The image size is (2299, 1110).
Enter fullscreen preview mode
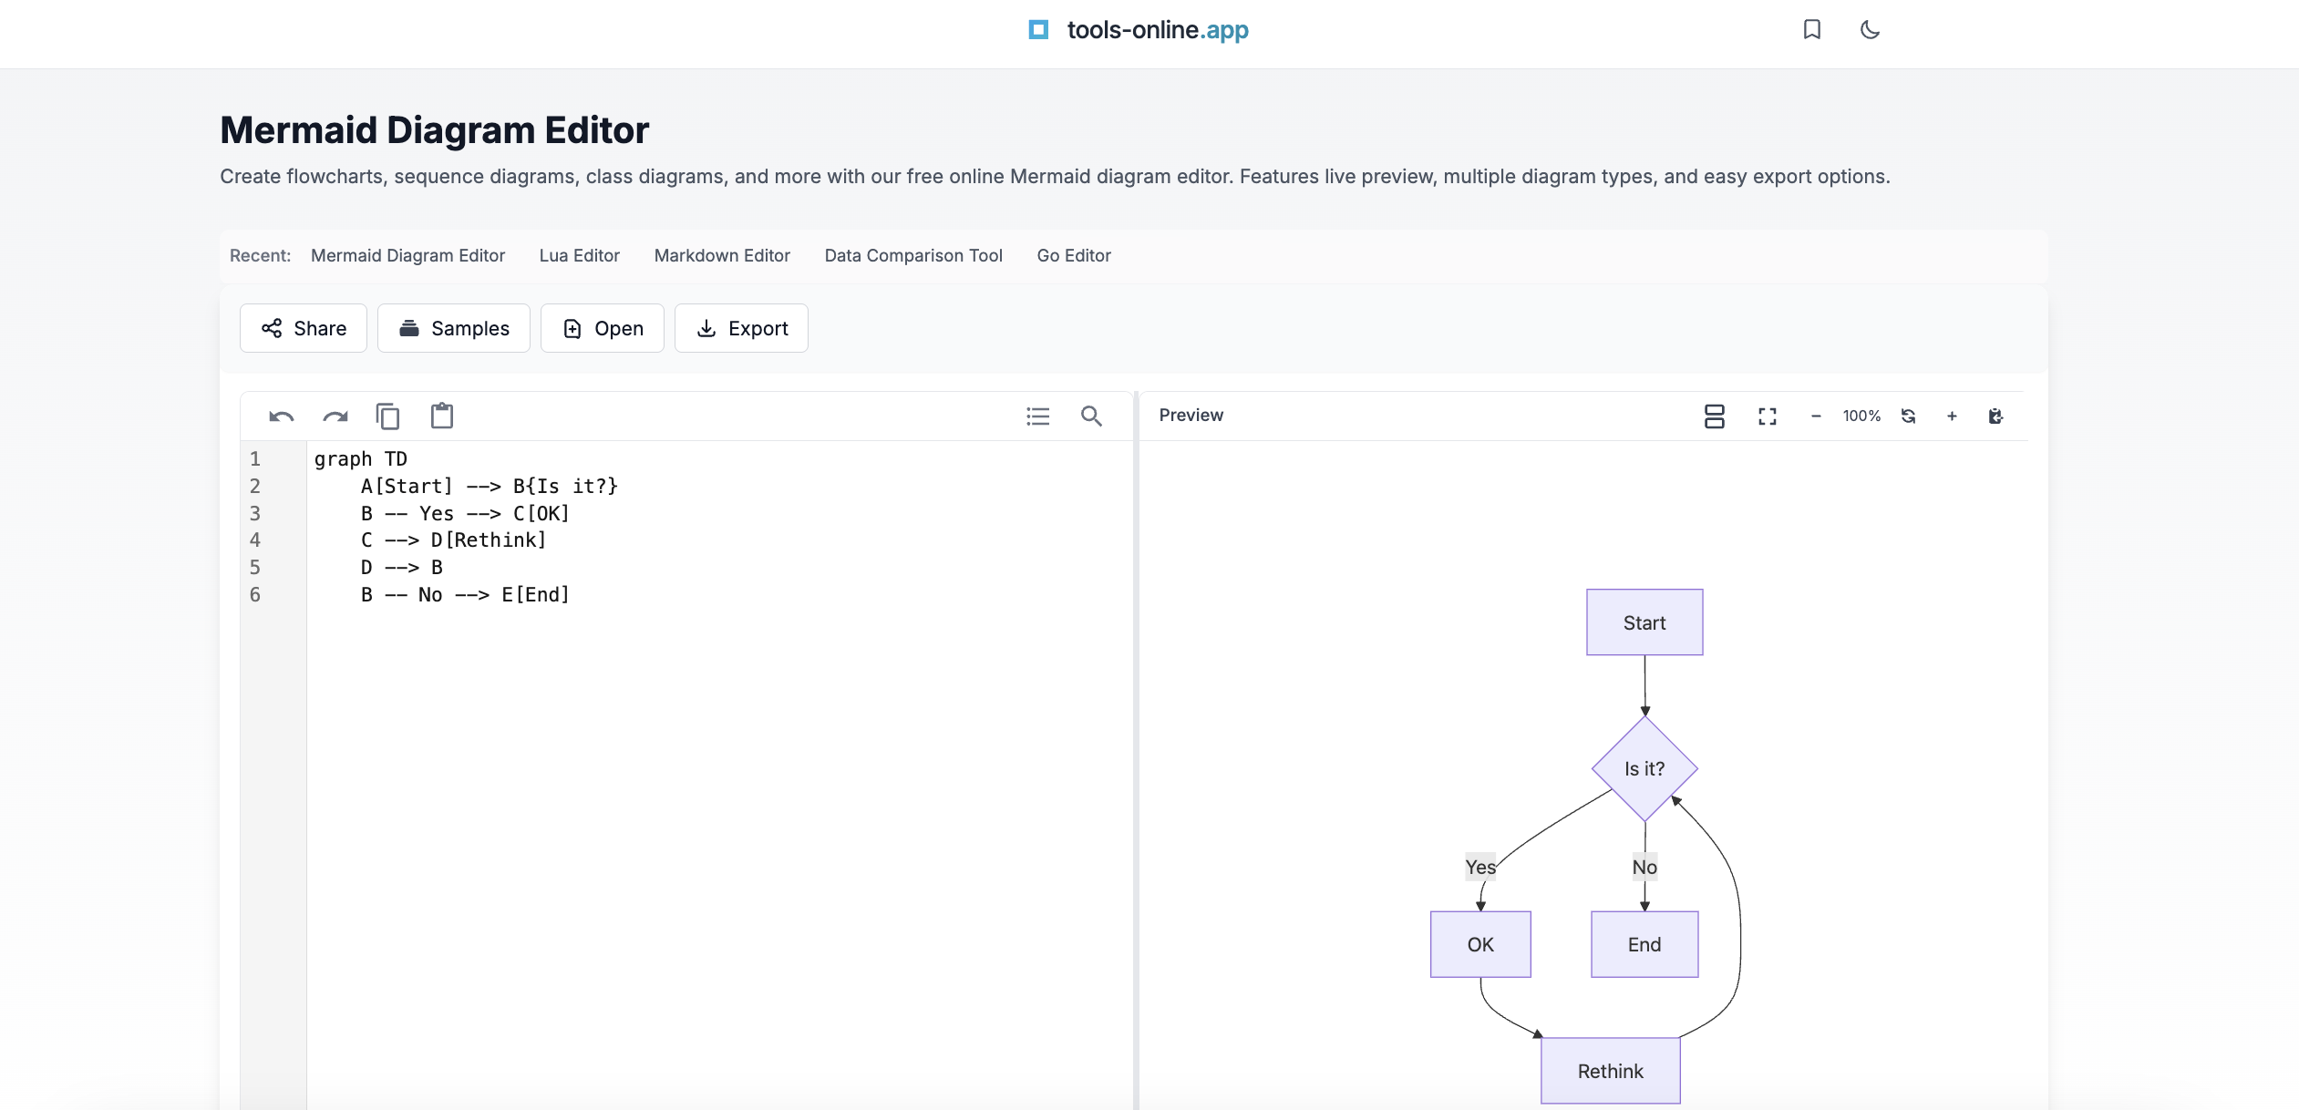pyautogui.click(x=1767, y=416)
